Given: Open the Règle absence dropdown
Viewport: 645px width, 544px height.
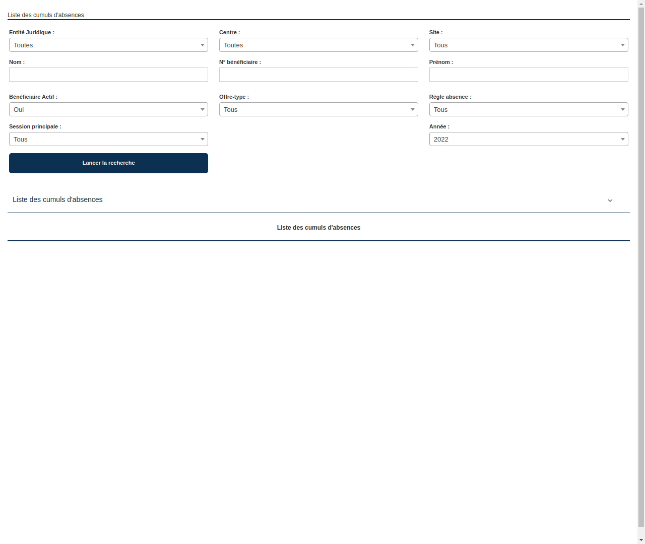Looking at the screenshot, I should 528,109.
